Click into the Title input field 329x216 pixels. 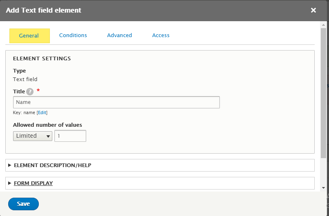click(116, 102)
